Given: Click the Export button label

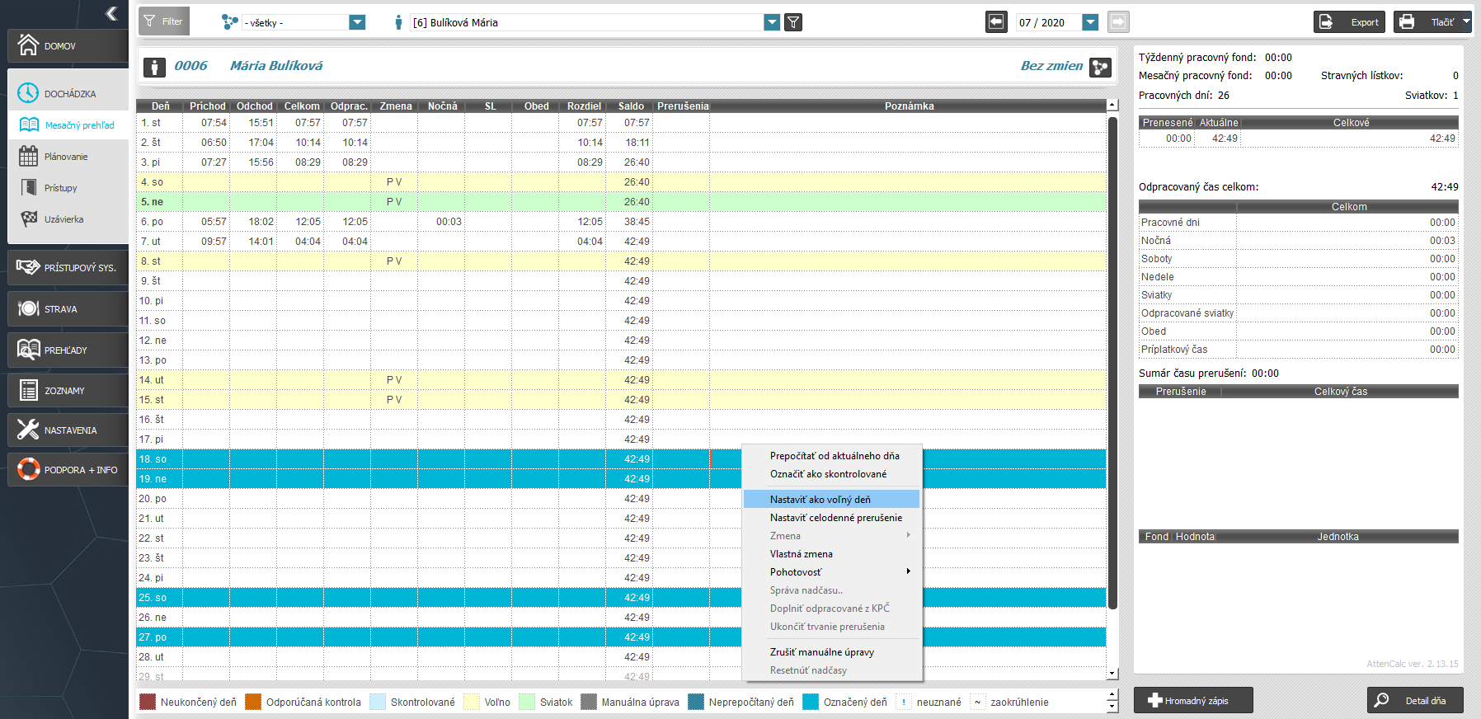Looking at the screenshot, I should (1364, 22).
